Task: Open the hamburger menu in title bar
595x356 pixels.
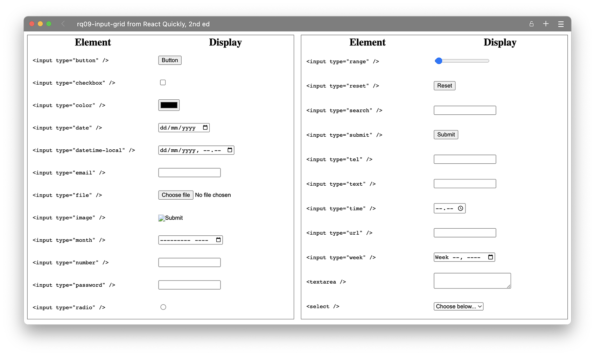Action: tap(561, 24)
